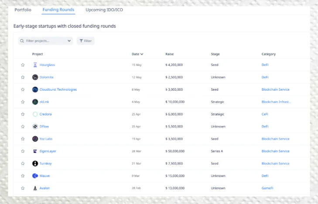Toggle the Avalon favorite star
Screen dimensions: 318x204
coord(23,188)
